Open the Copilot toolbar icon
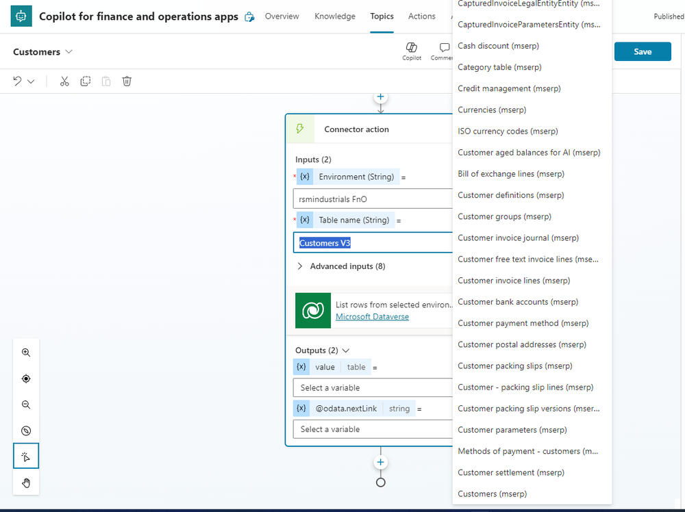 tap(412, 51)
